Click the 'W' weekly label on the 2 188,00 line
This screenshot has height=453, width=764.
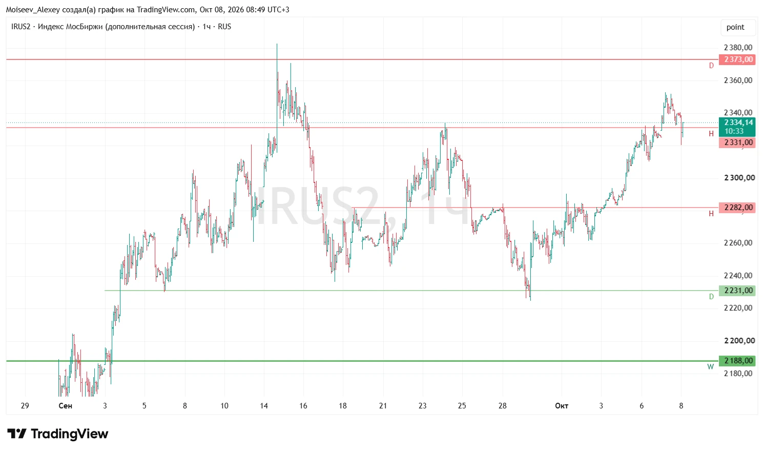[x=711, y=367]
